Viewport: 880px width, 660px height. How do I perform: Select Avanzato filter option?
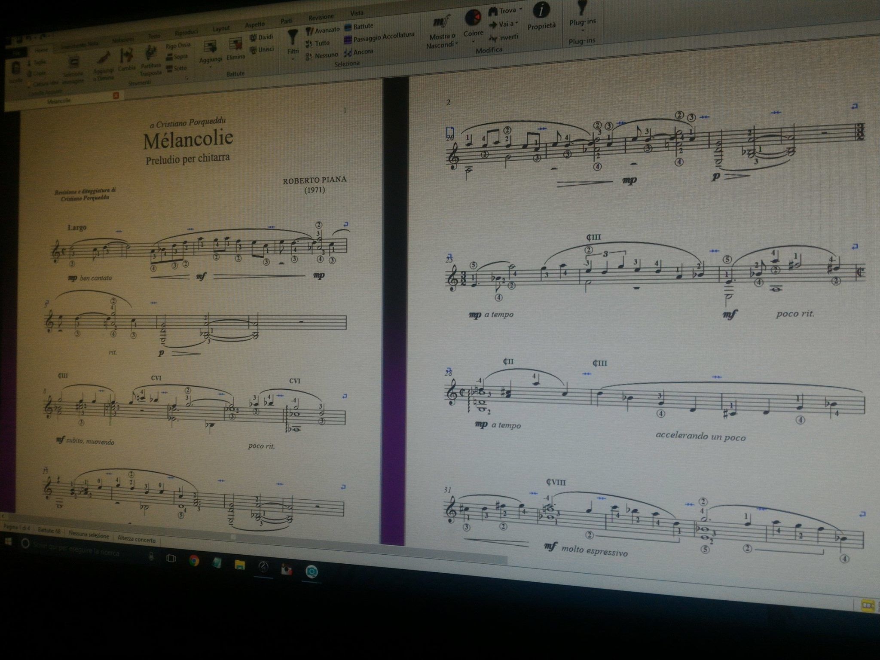(x=322, y=31)
